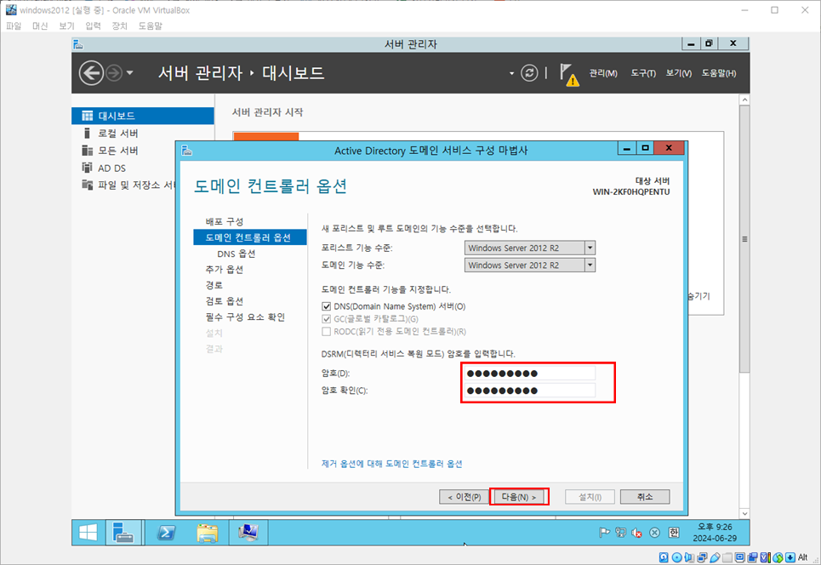Click VirtualBox keyboard capture arrow icon

click(790, 557)
